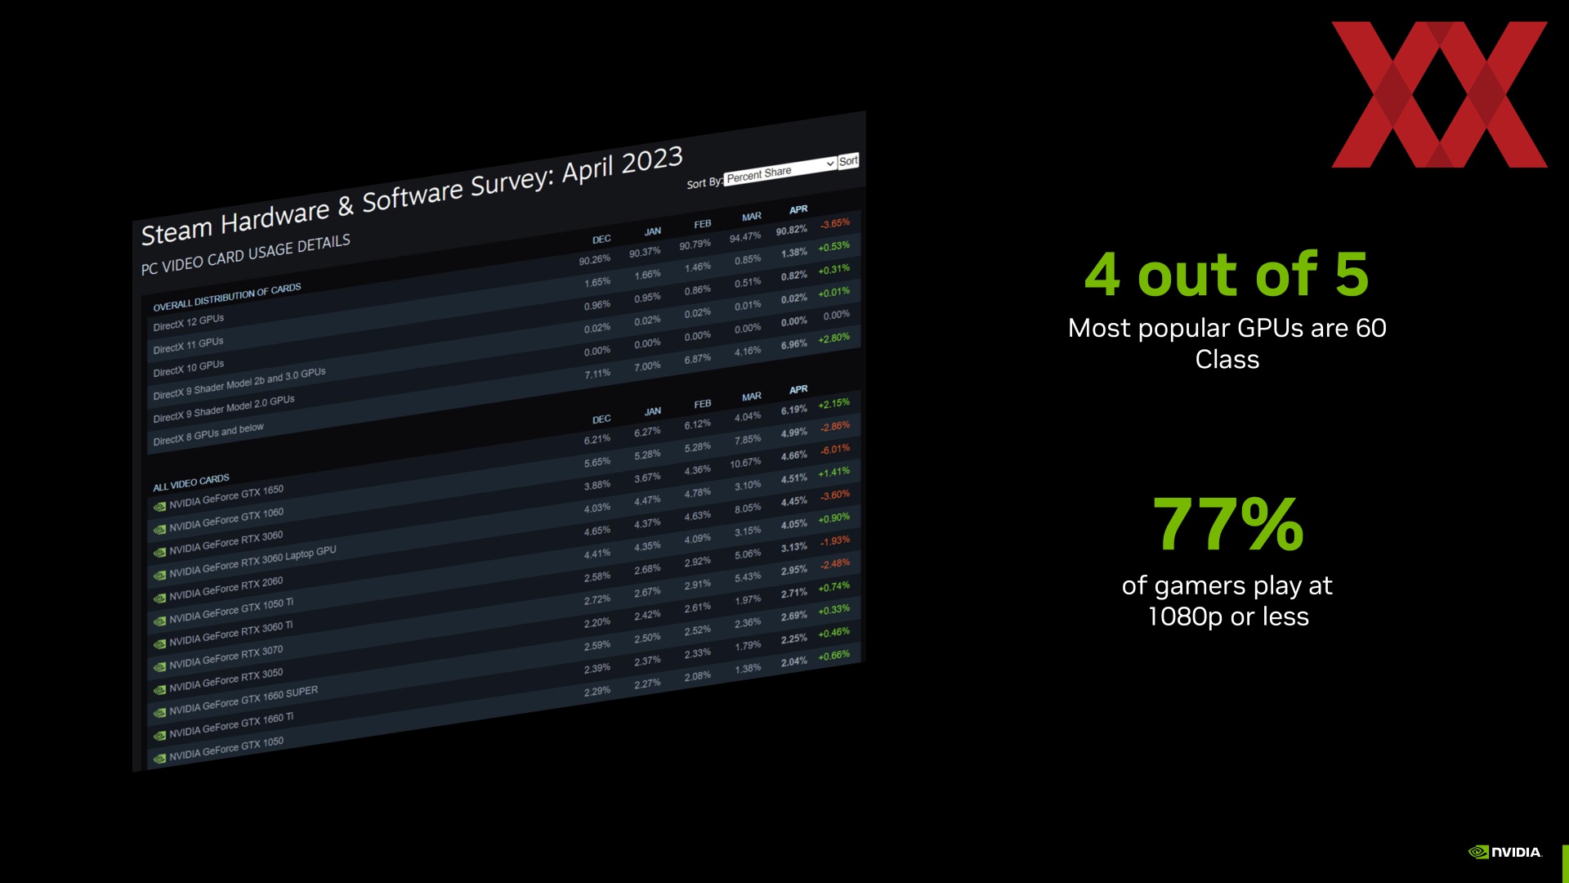Viewport: 1569px width, 883px height.
Task: Click the +2.15% change for GTX 1650
Action: point(834,404)
